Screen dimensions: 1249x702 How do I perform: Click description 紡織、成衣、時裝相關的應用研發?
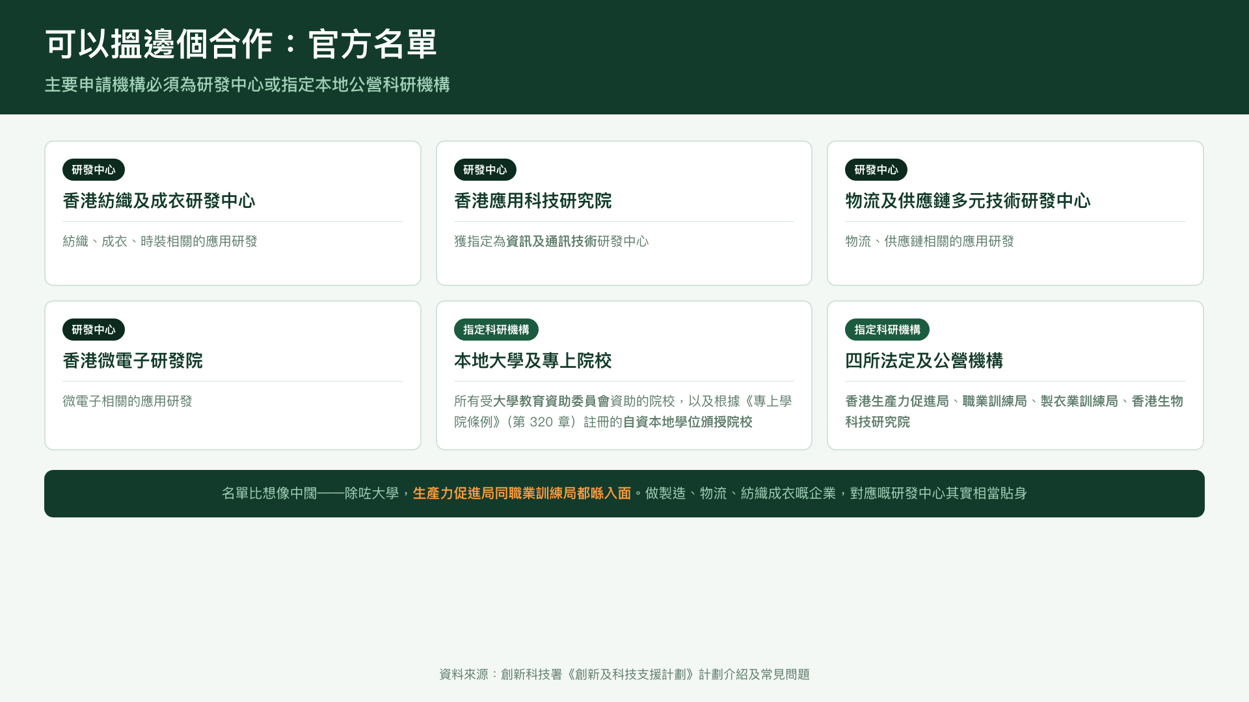160,241
